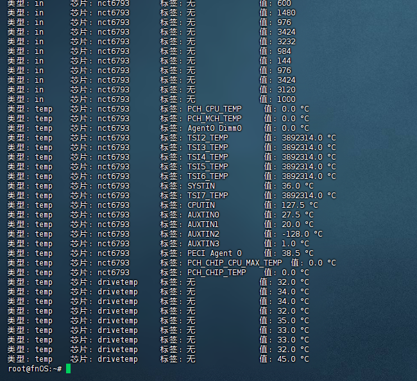Click the CPUTIN value 127.5 °C
Viewport: 417px width, 381px height.
[300, 205]
